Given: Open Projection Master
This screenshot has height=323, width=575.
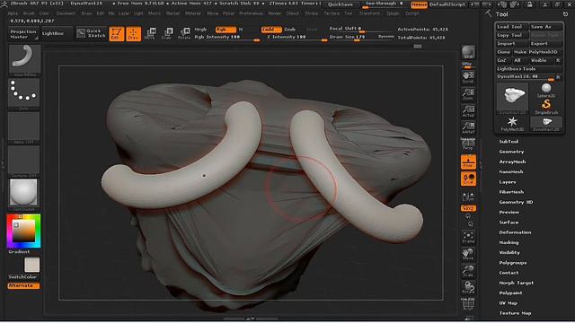Looking at the screenshot, I should tap(23, 34).
